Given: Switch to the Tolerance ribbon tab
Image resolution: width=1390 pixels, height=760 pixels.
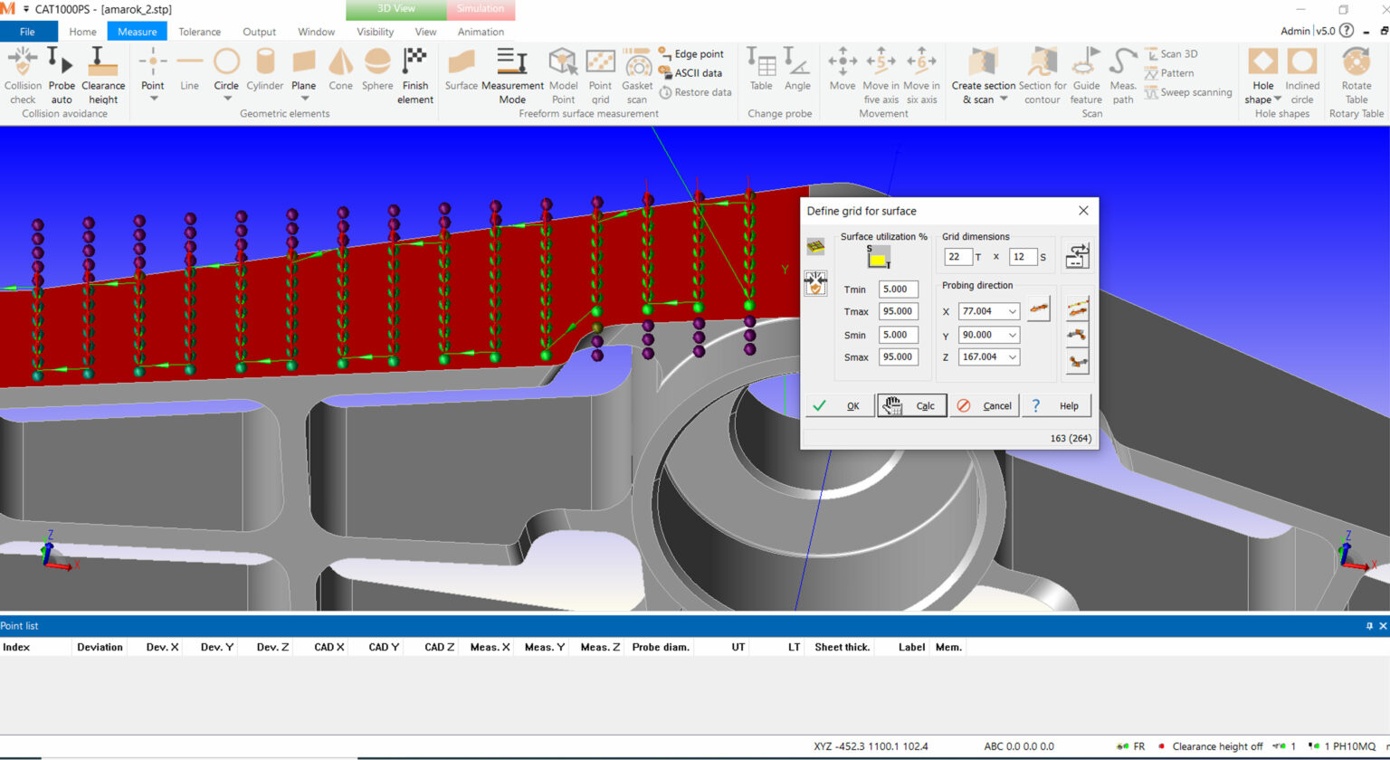Looking at the screenshot, I should tap(199, 32).
